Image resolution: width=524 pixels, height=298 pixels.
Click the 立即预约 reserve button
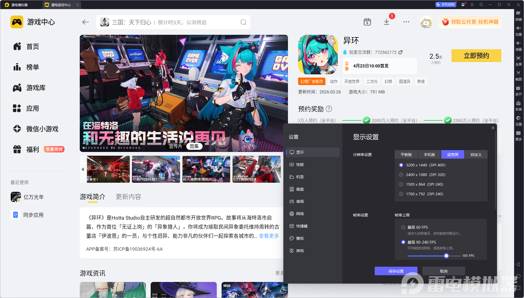point(476,56)
